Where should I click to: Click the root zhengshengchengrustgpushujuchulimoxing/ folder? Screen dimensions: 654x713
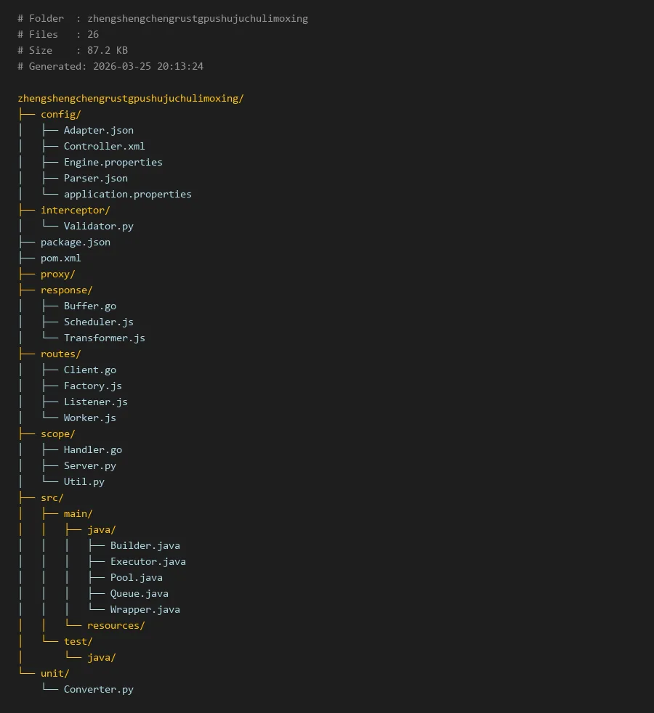[x=130, y=98]
